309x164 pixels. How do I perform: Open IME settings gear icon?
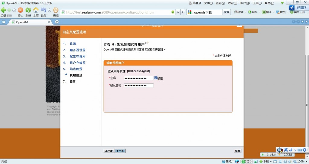[x=304, y=150]
